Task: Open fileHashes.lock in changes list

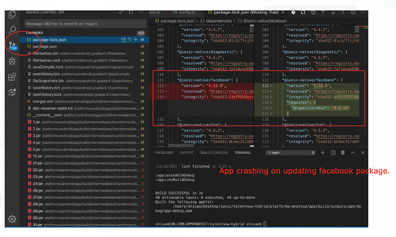Action: click(x=84, y=60)
